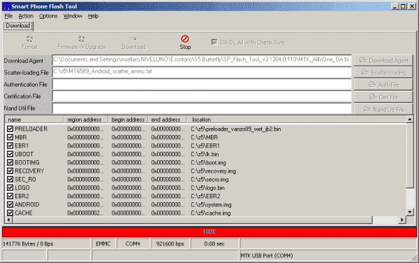Viewport: 419px width, 263px height.
Task: Click the Cert File button
Action: 383,97
